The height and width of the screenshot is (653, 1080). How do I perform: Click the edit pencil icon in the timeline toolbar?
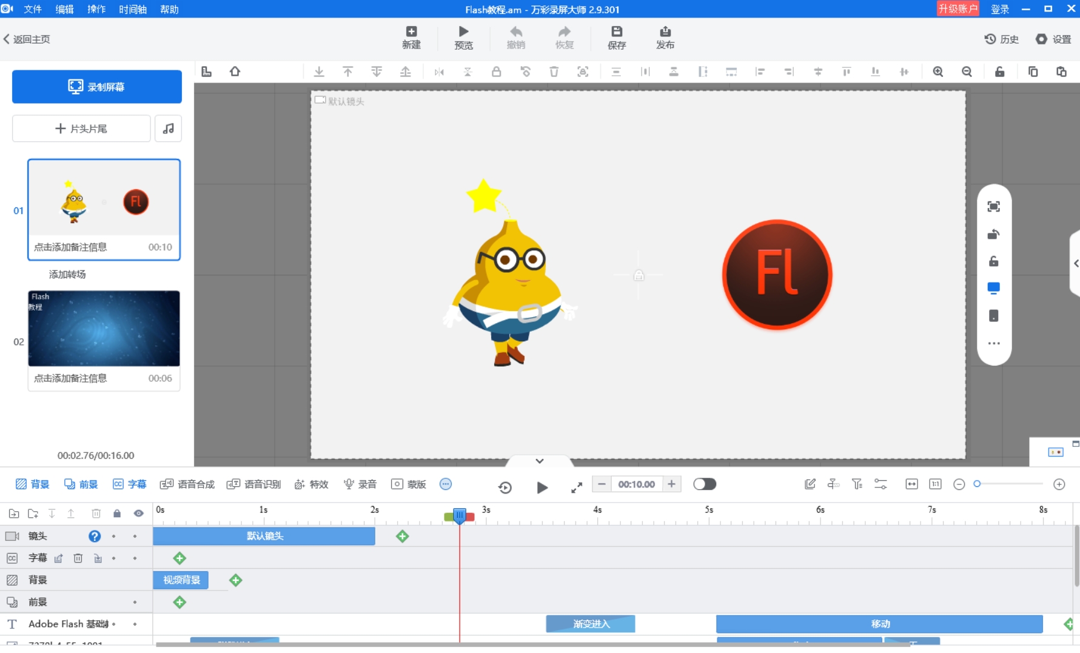[810, 484]
